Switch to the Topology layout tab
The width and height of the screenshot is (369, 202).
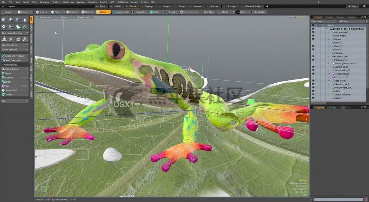point(148,7)
